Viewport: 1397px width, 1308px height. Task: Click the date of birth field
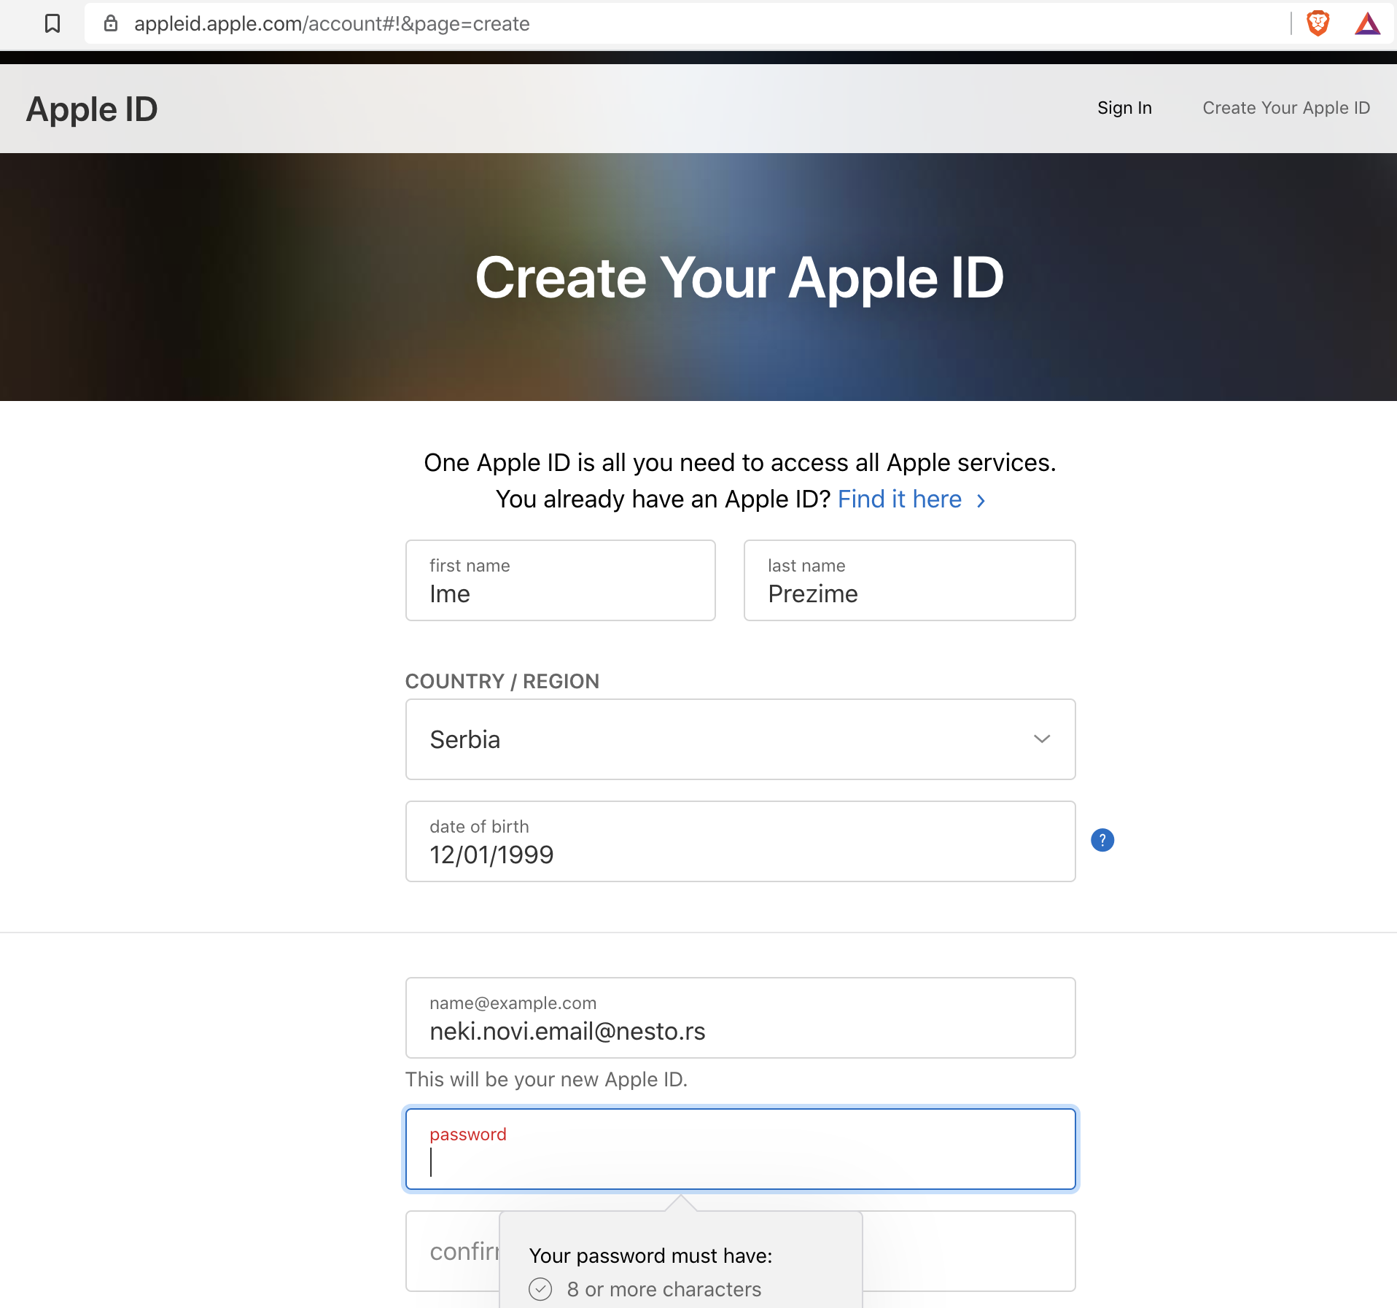(740, 841)
